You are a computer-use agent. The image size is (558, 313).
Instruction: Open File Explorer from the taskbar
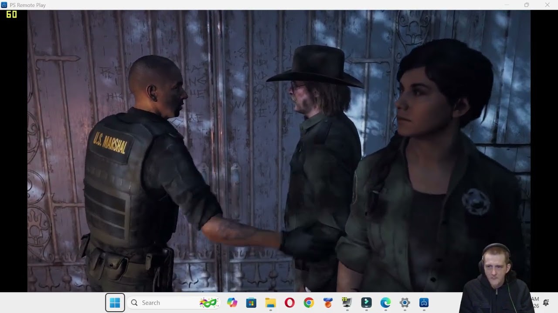point(270,303)
